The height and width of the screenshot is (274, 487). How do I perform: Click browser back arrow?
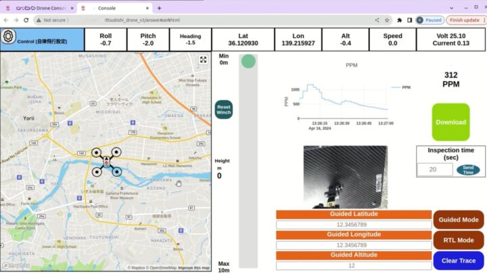pos(6,20)
